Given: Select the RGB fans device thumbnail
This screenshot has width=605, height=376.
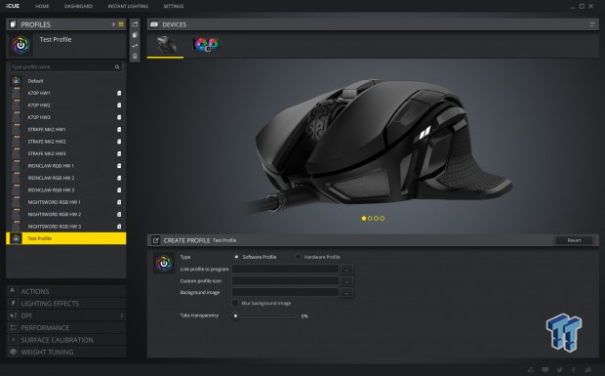Looking at the screenshot, I should 206,45.
